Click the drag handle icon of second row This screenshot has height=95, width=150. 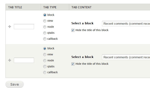point(10,60)
